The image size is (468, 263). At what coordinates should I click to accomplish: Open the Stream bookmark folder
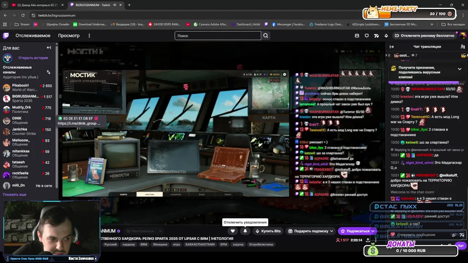tap(22, 24)
